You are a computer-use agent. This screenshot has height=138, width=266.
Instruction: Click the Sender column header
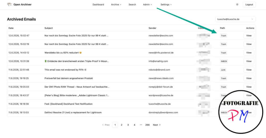[152, 28]
